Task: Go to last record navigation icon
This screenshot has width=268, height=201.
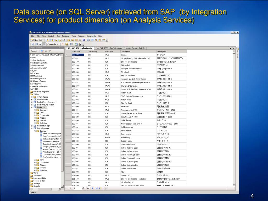Action: [97, 188]
